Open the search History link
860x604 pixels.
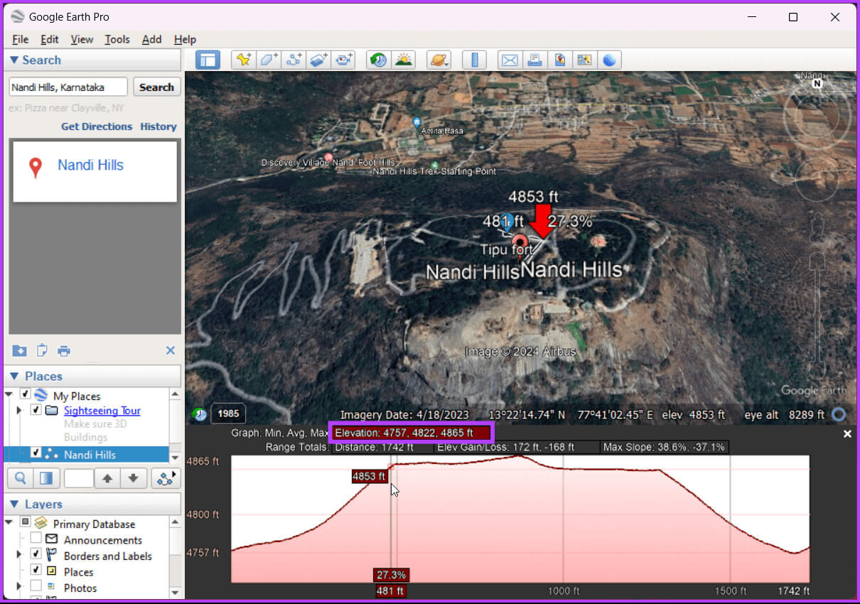(158, 126)
